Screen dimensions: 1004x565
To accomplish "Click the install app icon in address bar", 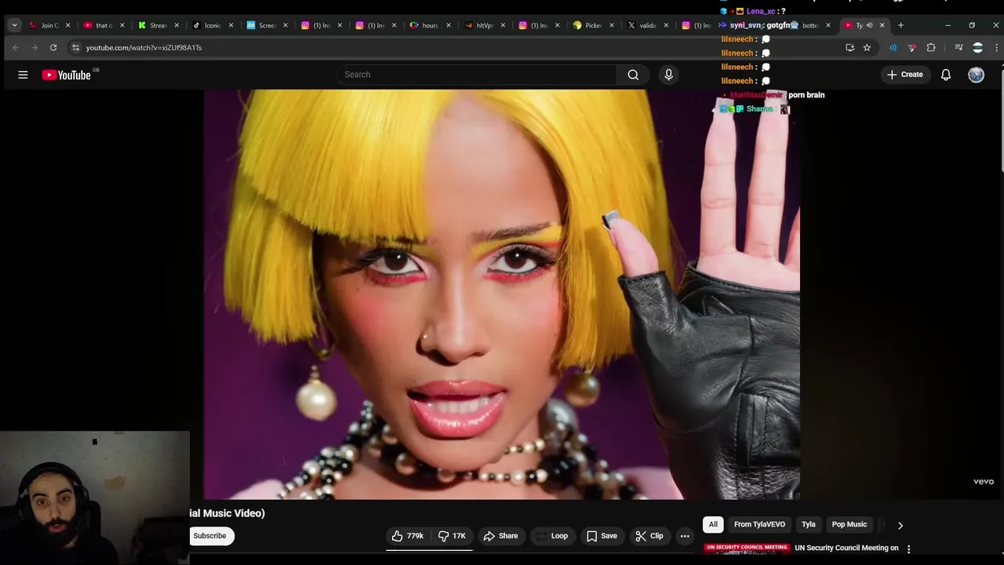I will click(x=849, y=48).
